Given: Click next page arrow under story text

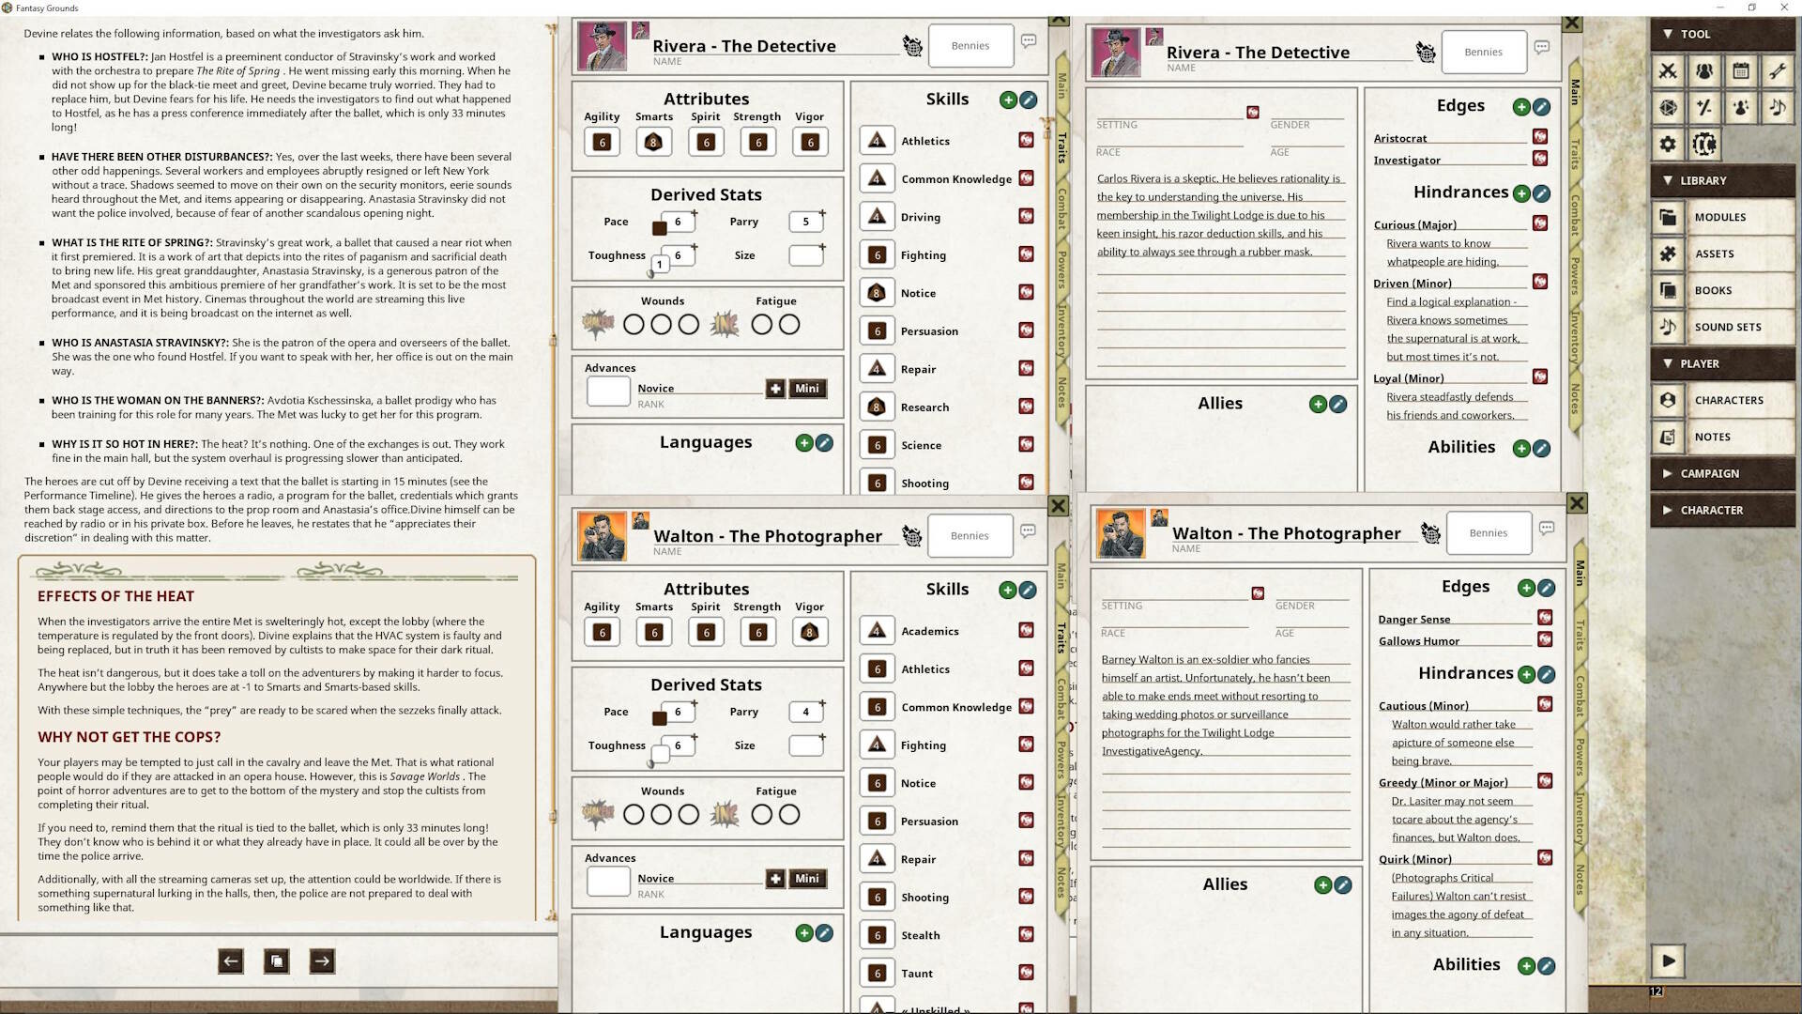Looking at the screenshot, I should click(322, 960).
